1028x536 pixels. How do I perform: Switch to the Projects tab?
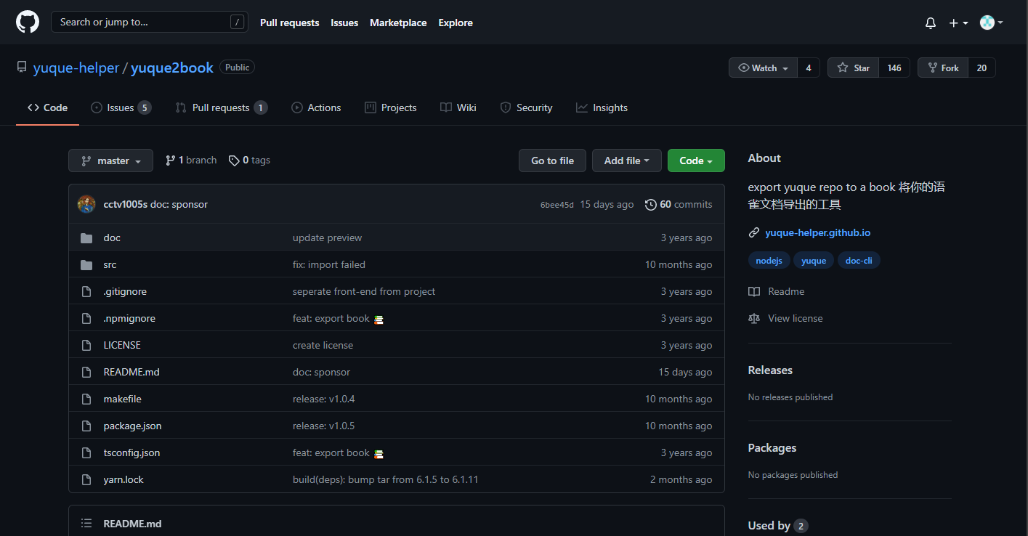(x=391, y=107)
